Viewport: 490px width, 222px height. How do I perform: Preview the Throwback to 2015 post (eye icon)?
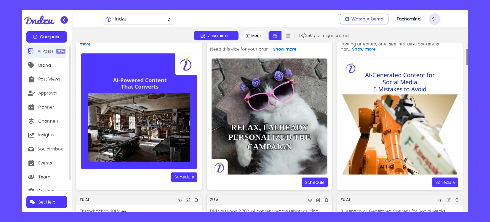(x=180, y=200)
